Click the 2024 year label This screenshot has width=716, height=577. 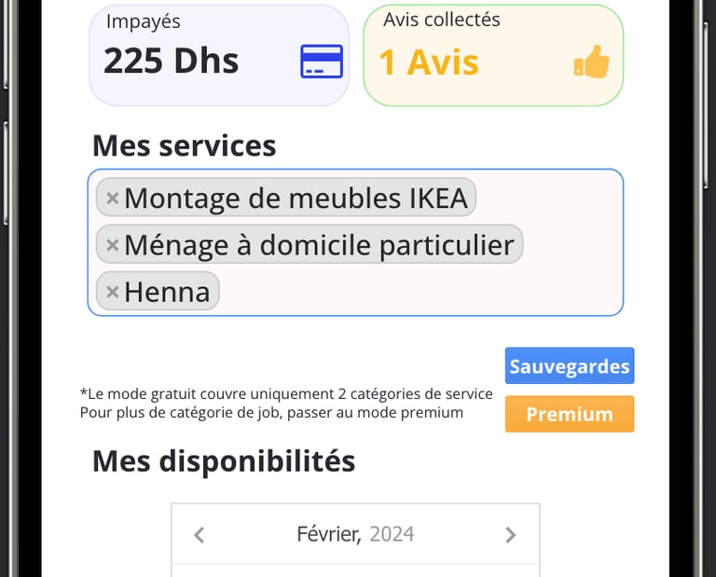pyautogui.click(x=392, y=534)
